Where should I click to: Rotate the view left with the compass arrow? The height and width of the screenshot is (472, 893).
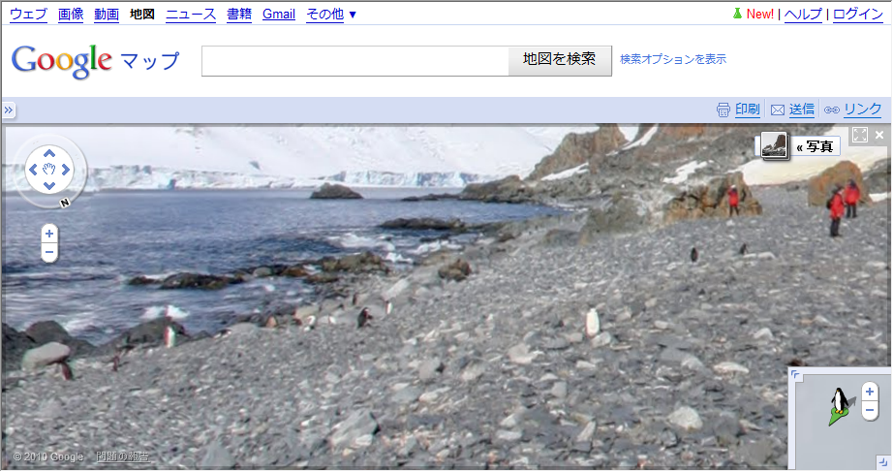point(33,170)
